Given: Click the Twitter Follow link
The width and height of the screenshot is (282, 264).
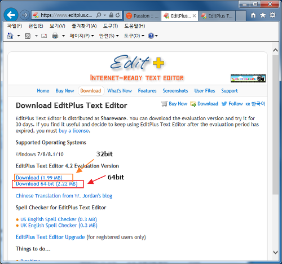Looking at the screenshot, I should coord(232,104).
